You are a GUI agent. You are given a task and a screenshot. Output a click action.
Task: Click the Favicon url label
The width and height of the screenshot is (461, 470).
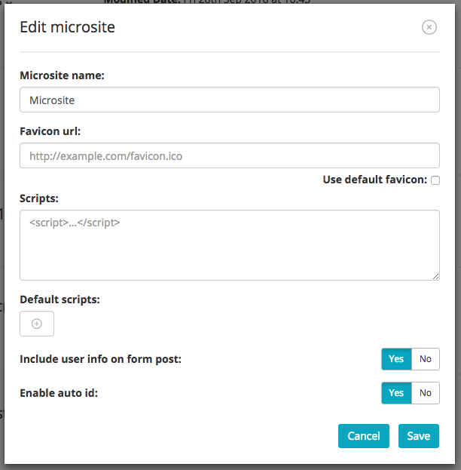[x=50, y=131]
